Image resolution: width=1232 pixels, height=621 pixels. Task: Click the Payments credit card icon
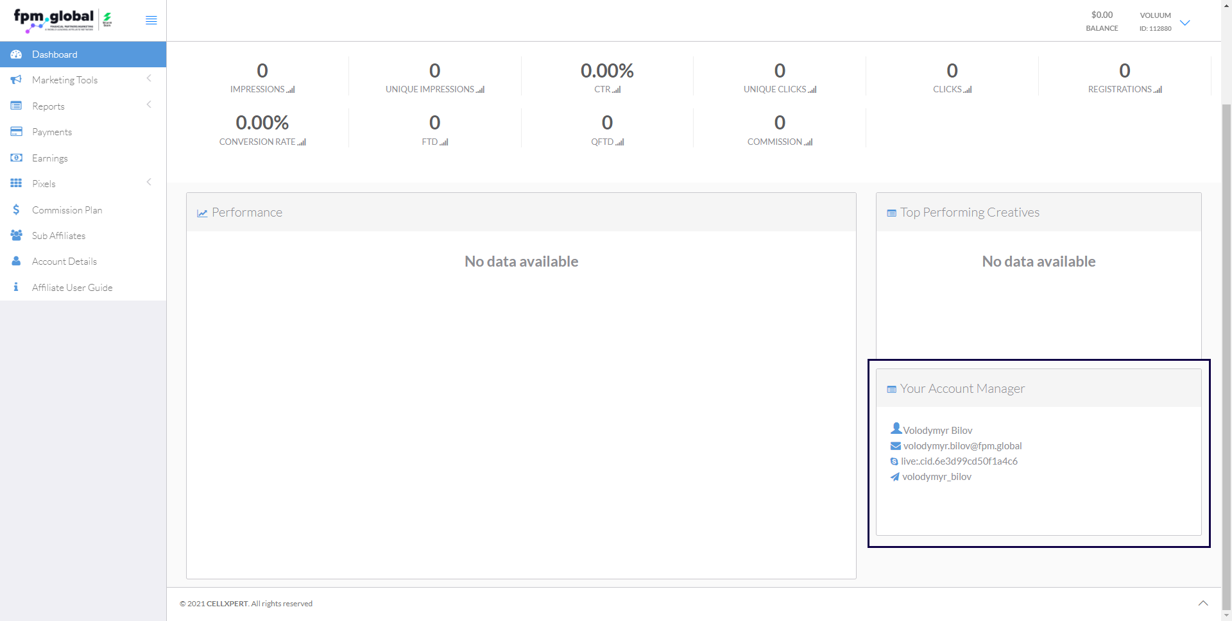coord(16,131)
